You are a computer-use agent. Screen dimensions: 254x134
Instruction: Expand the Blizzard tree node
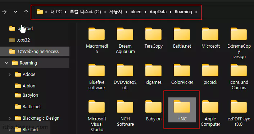[x=10, y=130]
